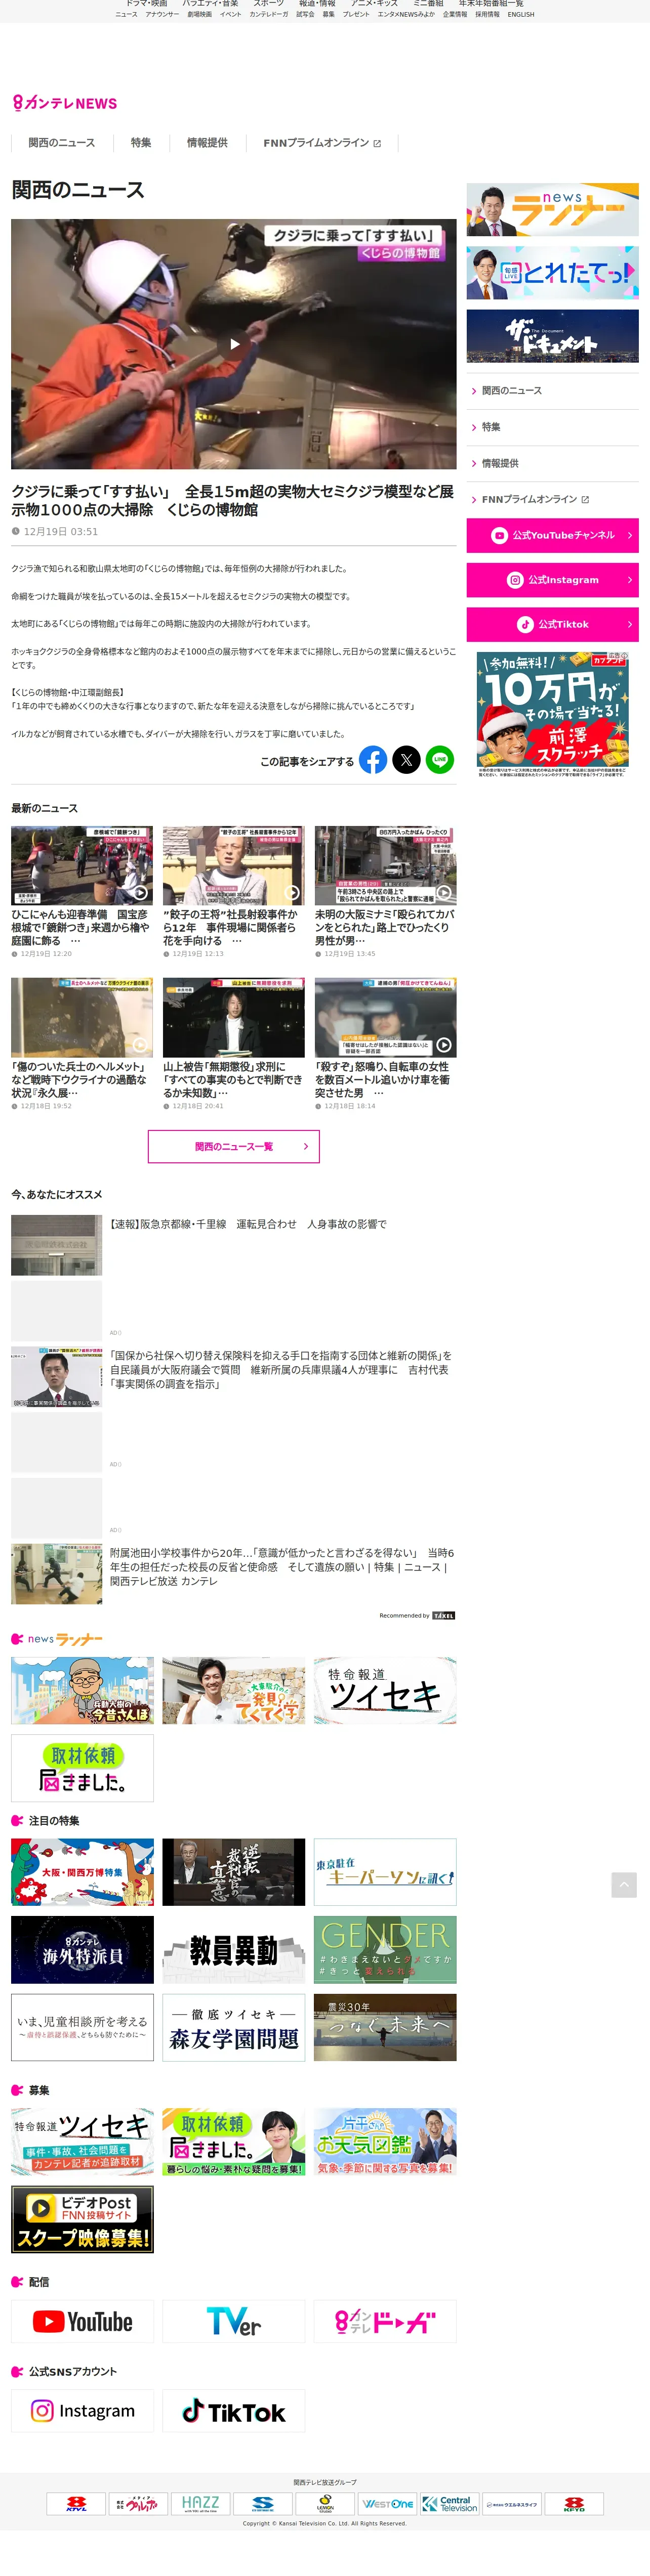The height and width of the screenshot is (2576, 650).
Task: Click the カンテレNEWS logo
Action: 65,103
